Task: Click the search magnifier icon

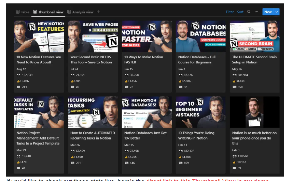Action: click(249, 12)
